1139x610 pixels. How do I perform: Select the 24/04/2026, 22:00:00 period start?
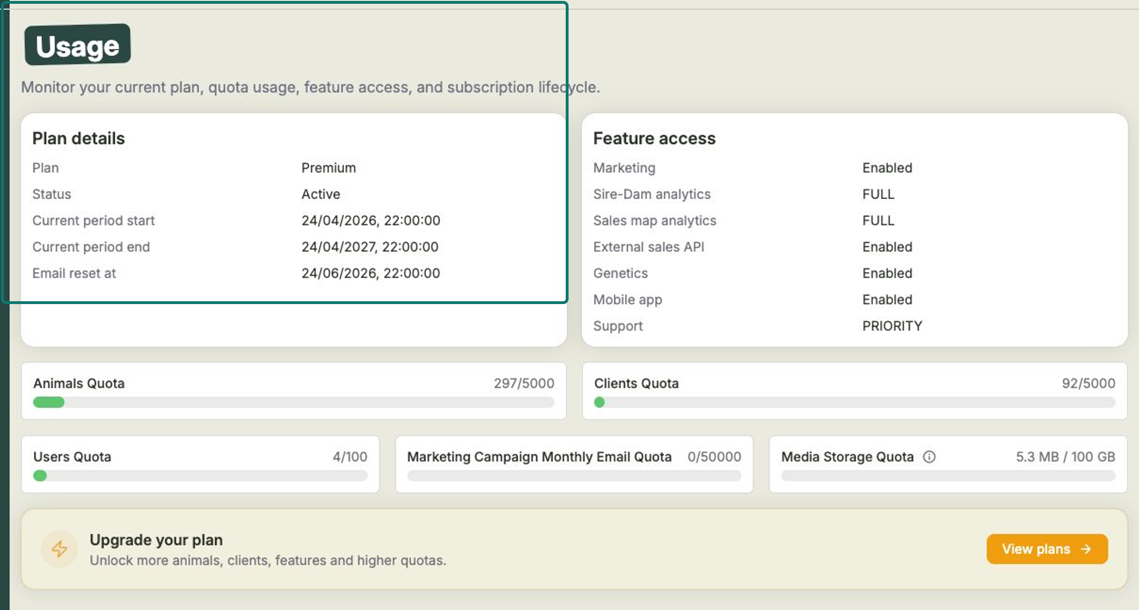(371, 221)
